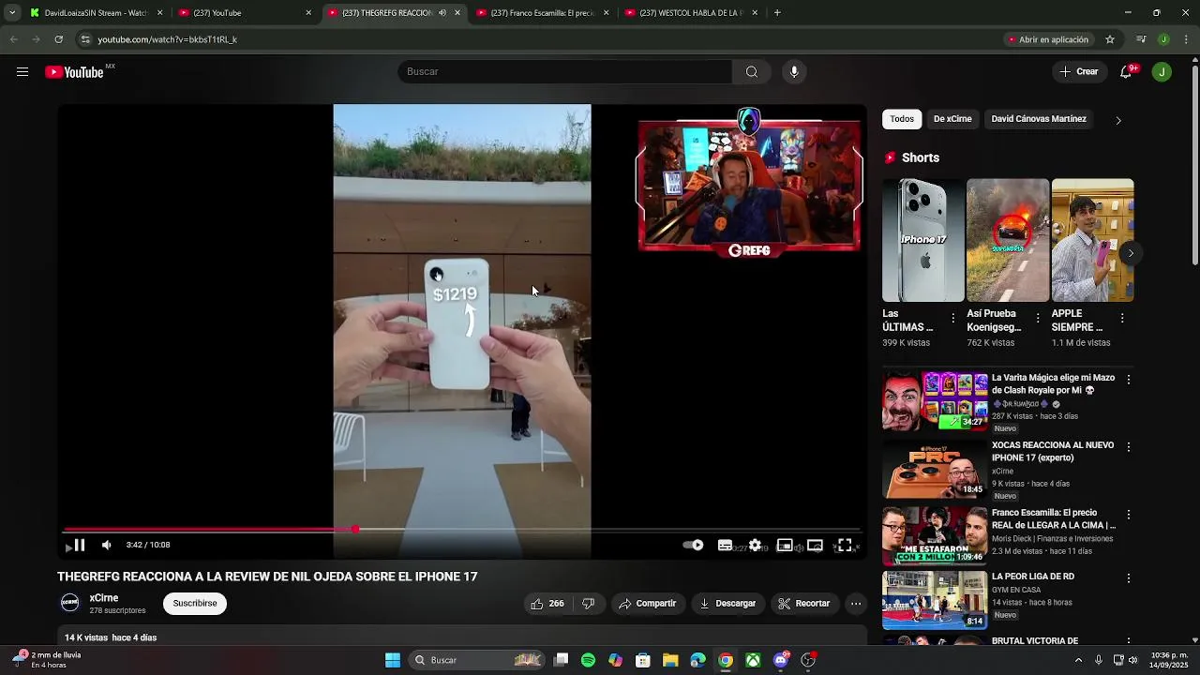Image resolution: width=1200 pixels, height=675 pixels.
Task: Mute the video volume
Action: (x=107, y=545)
